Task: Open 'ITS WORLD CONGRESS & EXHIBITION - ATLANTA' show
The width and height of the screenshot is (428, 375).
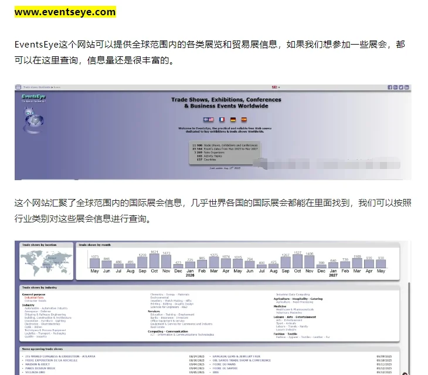Action: click(60, 356)
